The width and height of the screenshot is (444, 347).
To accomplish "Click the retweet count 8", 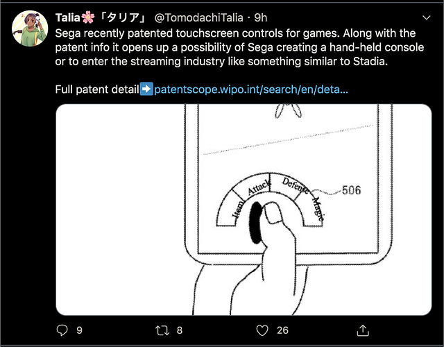I will 180,330.
